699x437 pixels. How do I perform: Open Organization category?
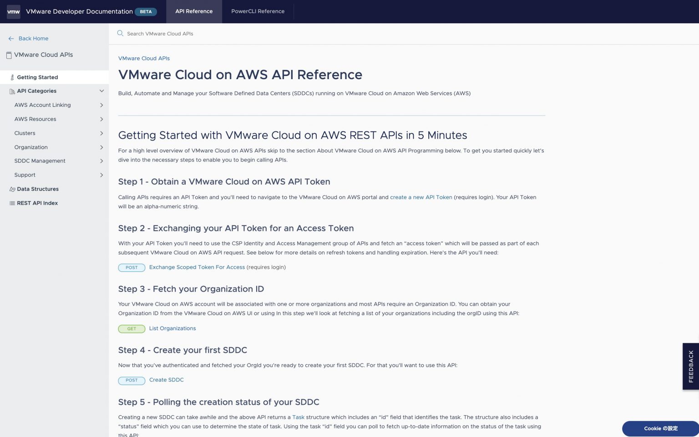pos(31,147)
